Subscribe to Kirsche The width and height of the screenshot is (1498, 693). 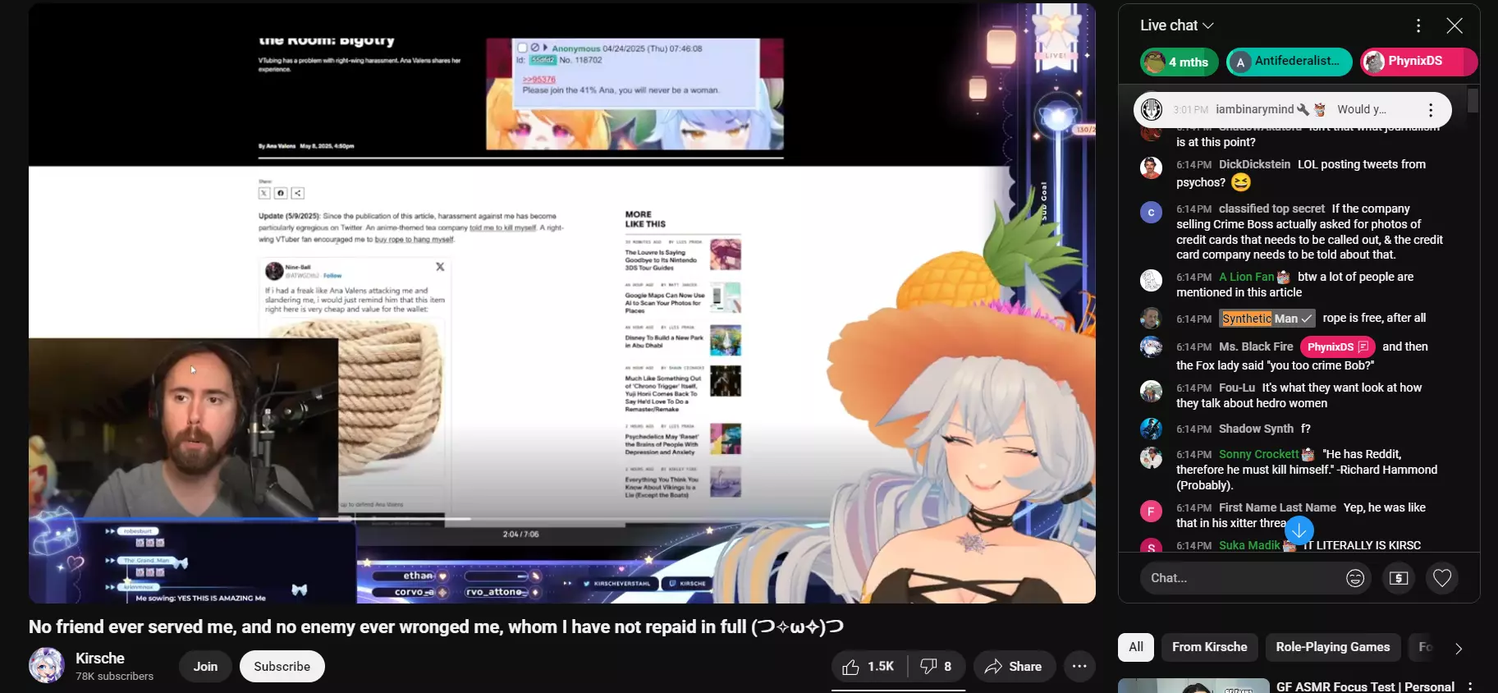282,667
